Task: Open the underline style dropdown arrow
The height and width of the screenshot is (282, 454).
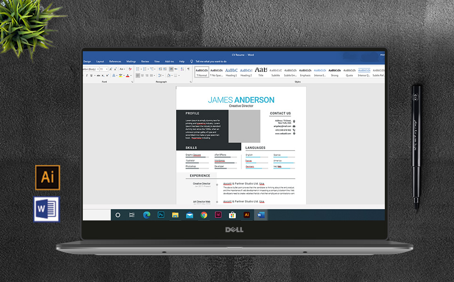Action: pyautogui.click(x=95, y=76)
